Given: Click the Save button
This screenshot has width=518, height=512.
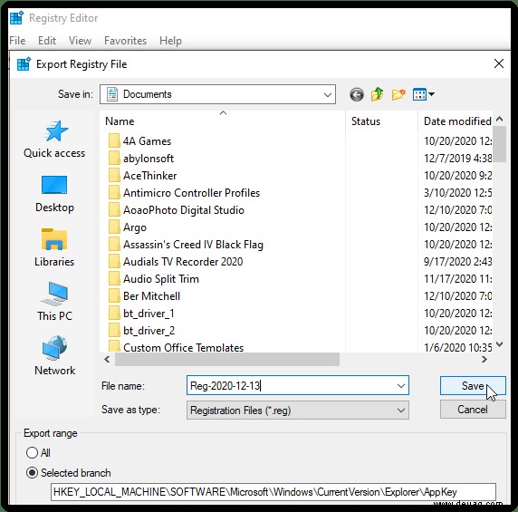Looking at the screenshot, I should point(473,385).
